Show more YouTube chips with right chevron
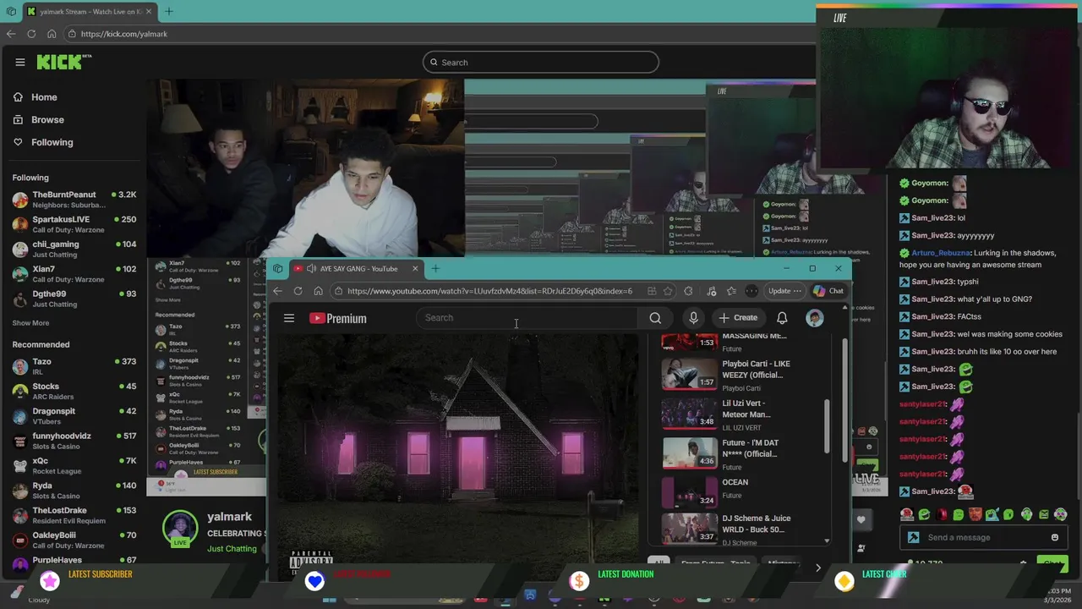1082x609 pixels. click(817, 568)
